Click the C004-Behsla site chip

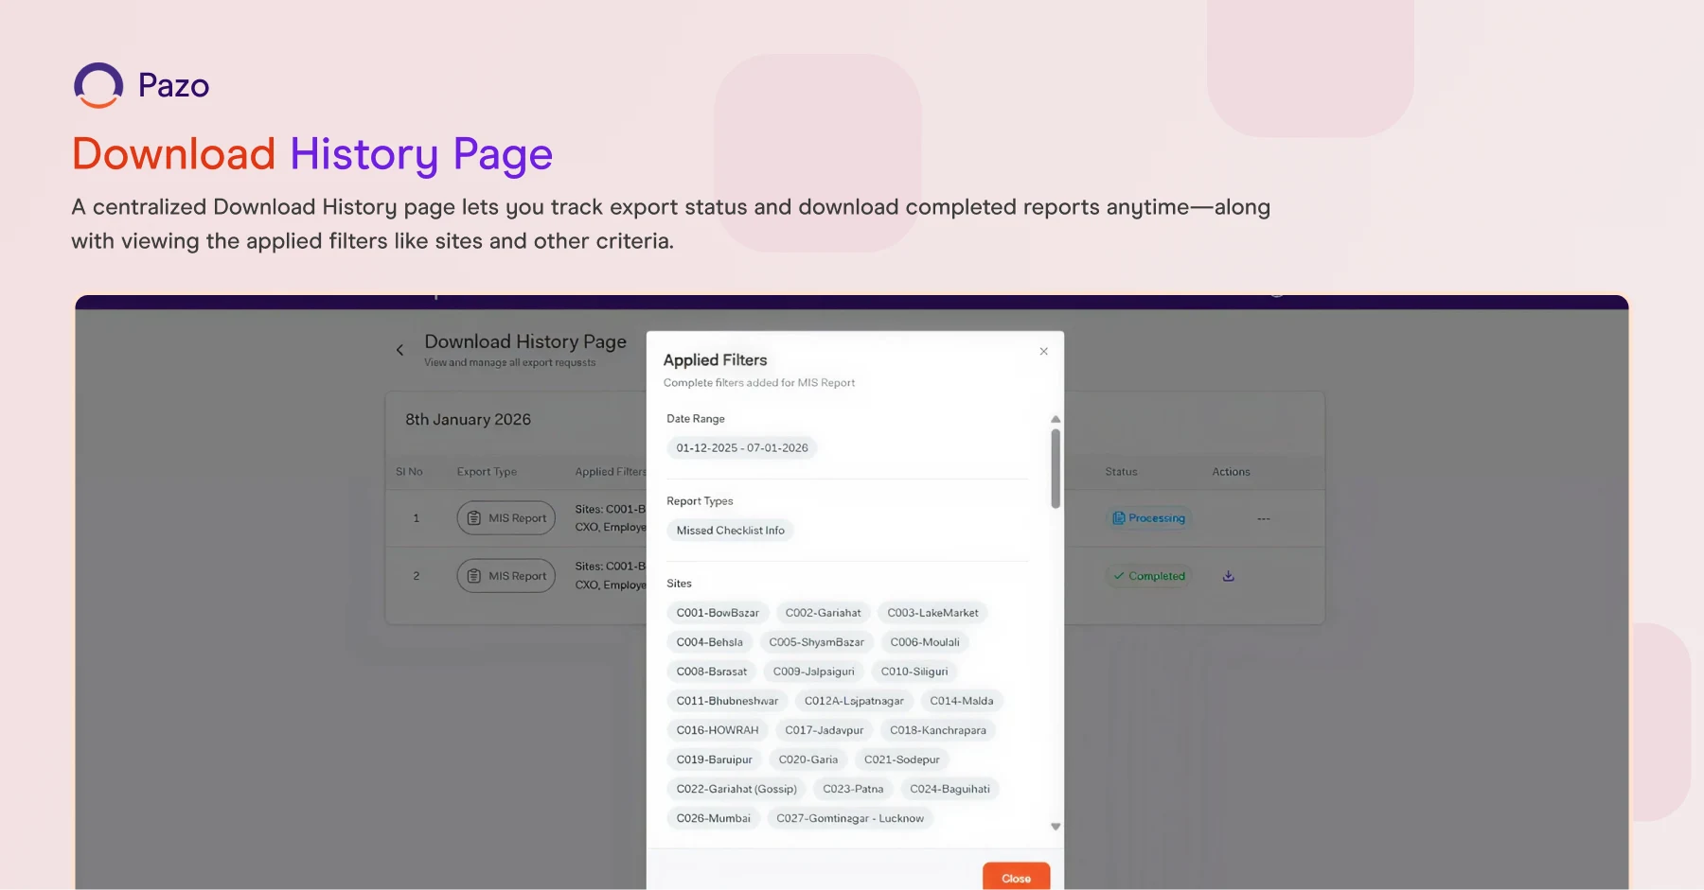click(709, 642)
